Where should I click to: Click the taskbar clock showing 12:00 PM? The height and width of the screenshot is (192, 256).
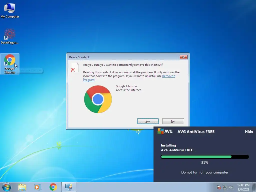[x=243, y=187]
